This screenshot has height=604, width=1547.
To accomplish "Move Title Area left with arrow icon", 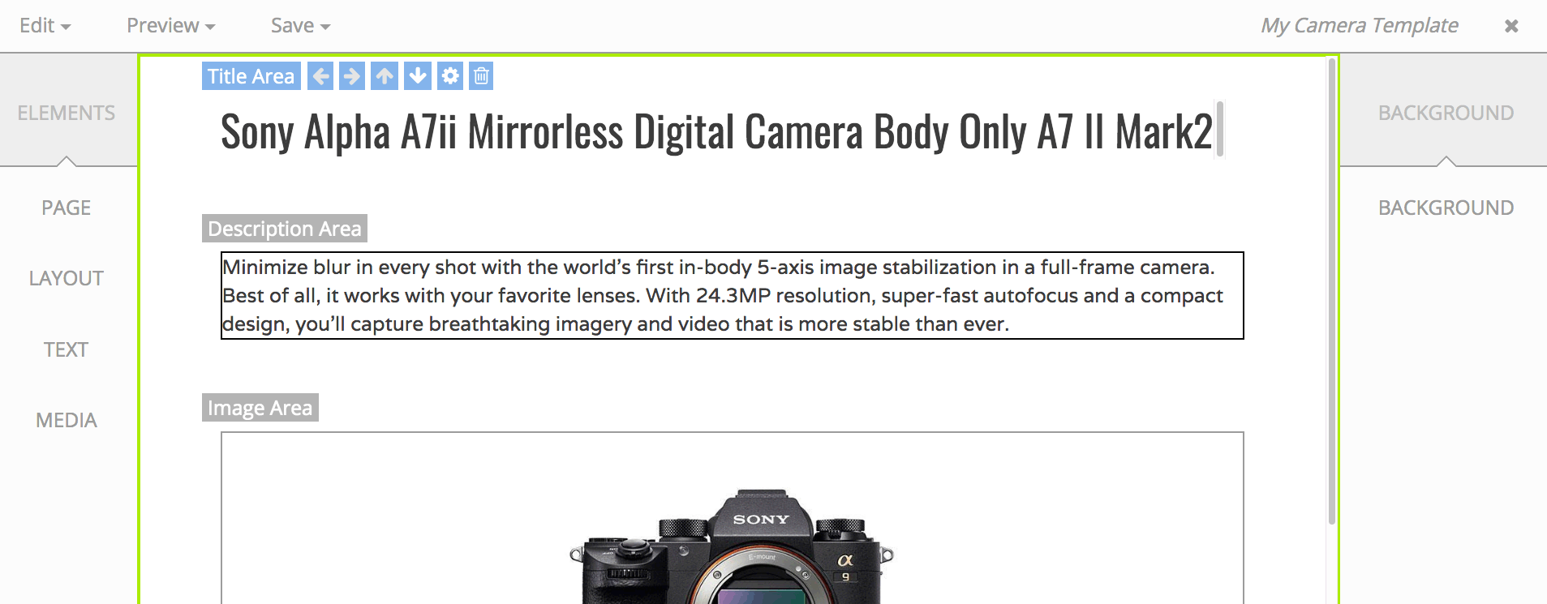I will tap(320, 76).
